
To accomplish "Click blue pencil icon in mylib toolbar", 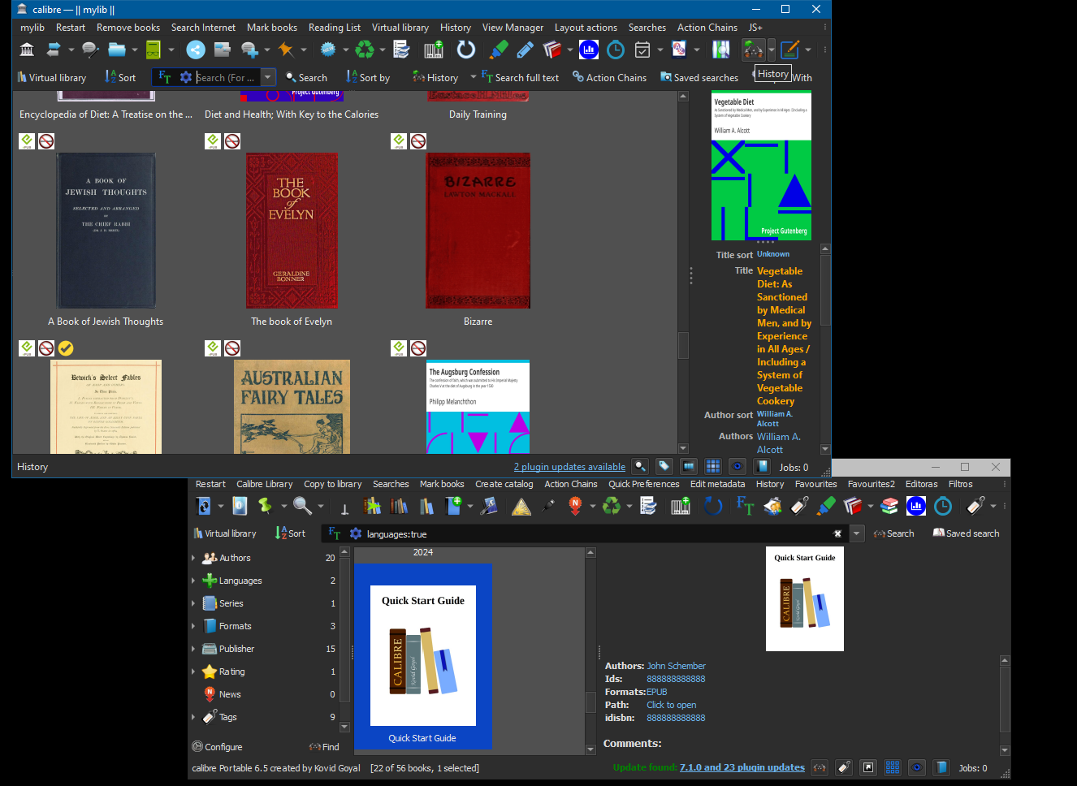I will click(x=526, y=50).
